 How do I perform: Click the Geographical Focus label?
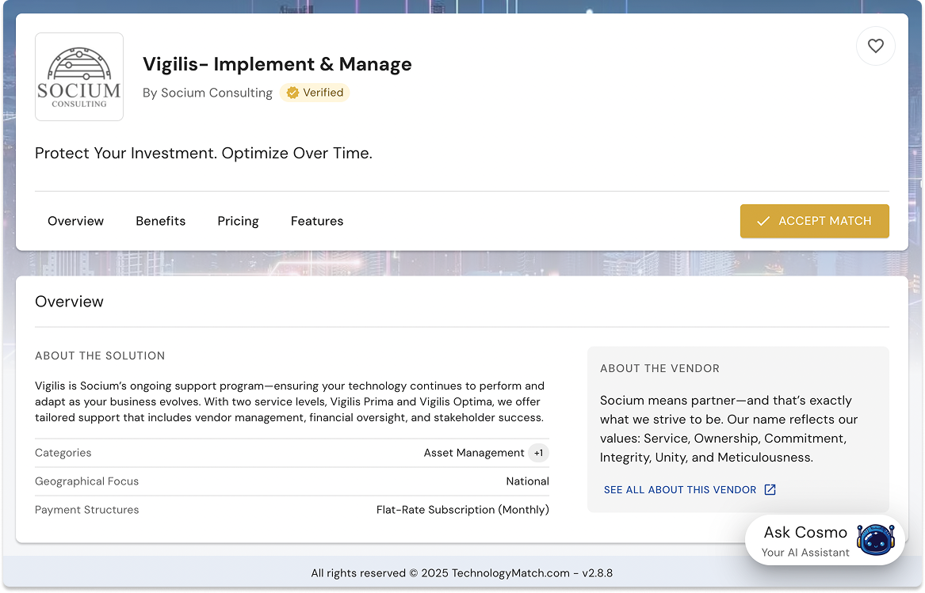tap(86, 481)
